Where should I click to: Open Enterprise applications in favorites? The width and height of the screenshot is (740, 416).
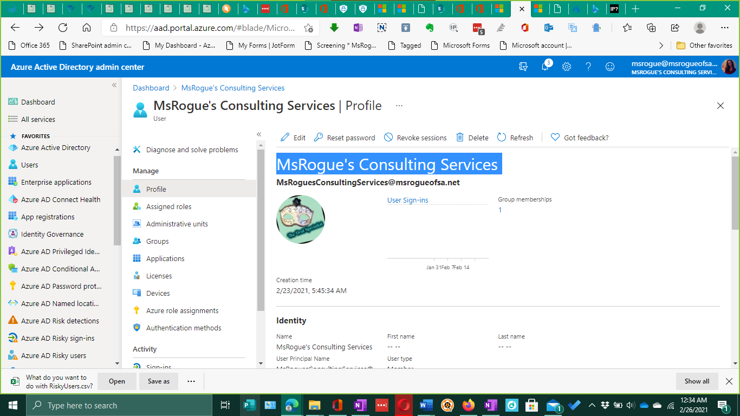[56, 182]
